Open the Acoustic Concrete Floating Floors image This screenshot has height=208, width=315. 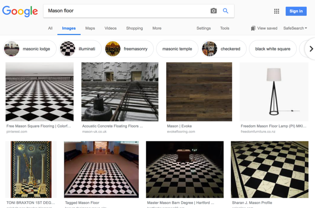(120, 92)
